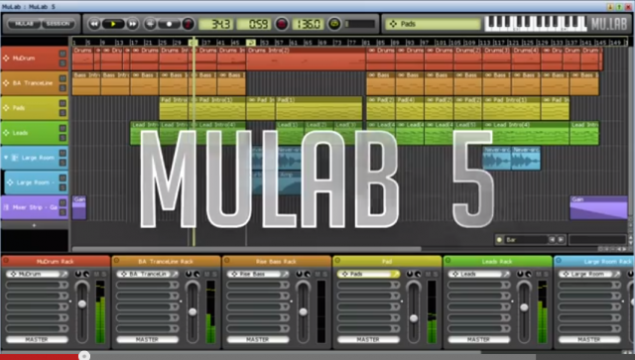Image resolution: width=635 pixels, height=360 pixels.
Task: Mute the Pads track
Action: 63,103
